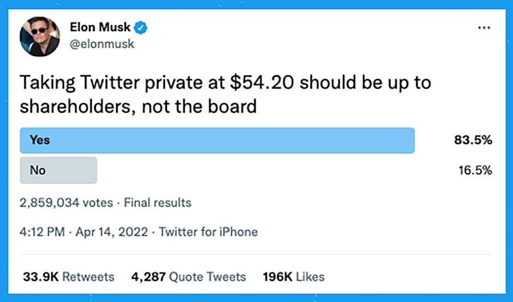Click Elon Musk's profile avatar

(40, 36)
